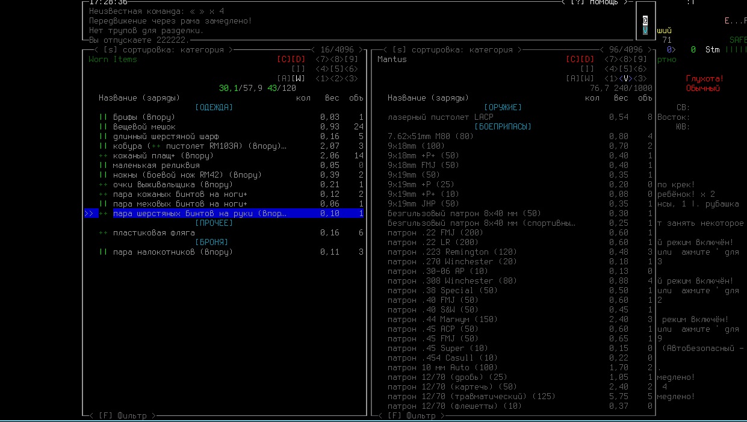The image size is (747, 422).
Task: Click the Вес column header in Worn Items panel
Action: click(x=332, y=98)
